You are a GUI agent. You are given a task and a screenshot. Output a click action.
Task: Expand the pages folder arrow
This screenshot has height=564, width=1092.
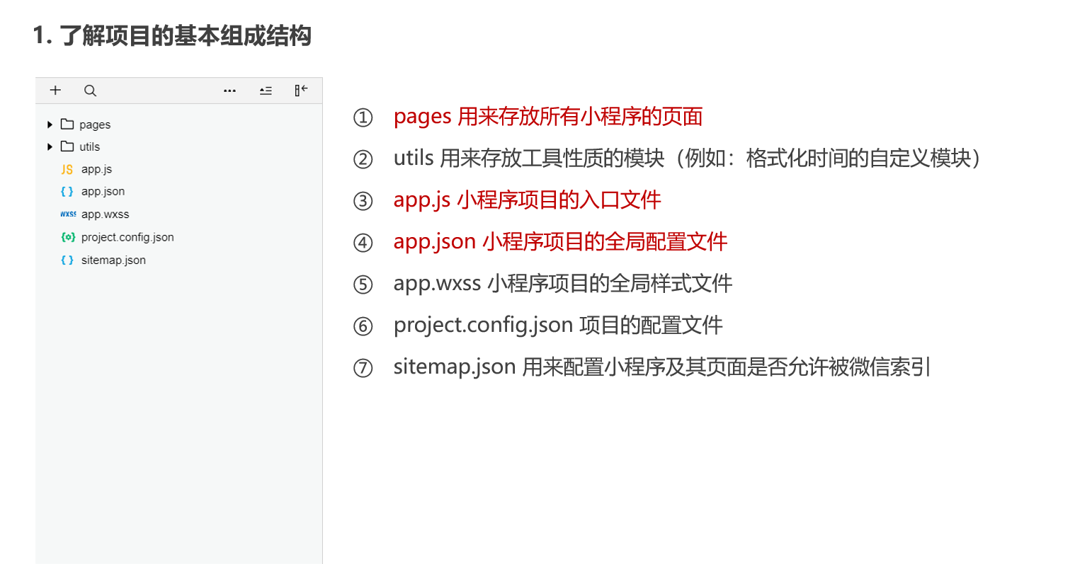[50, 125]
